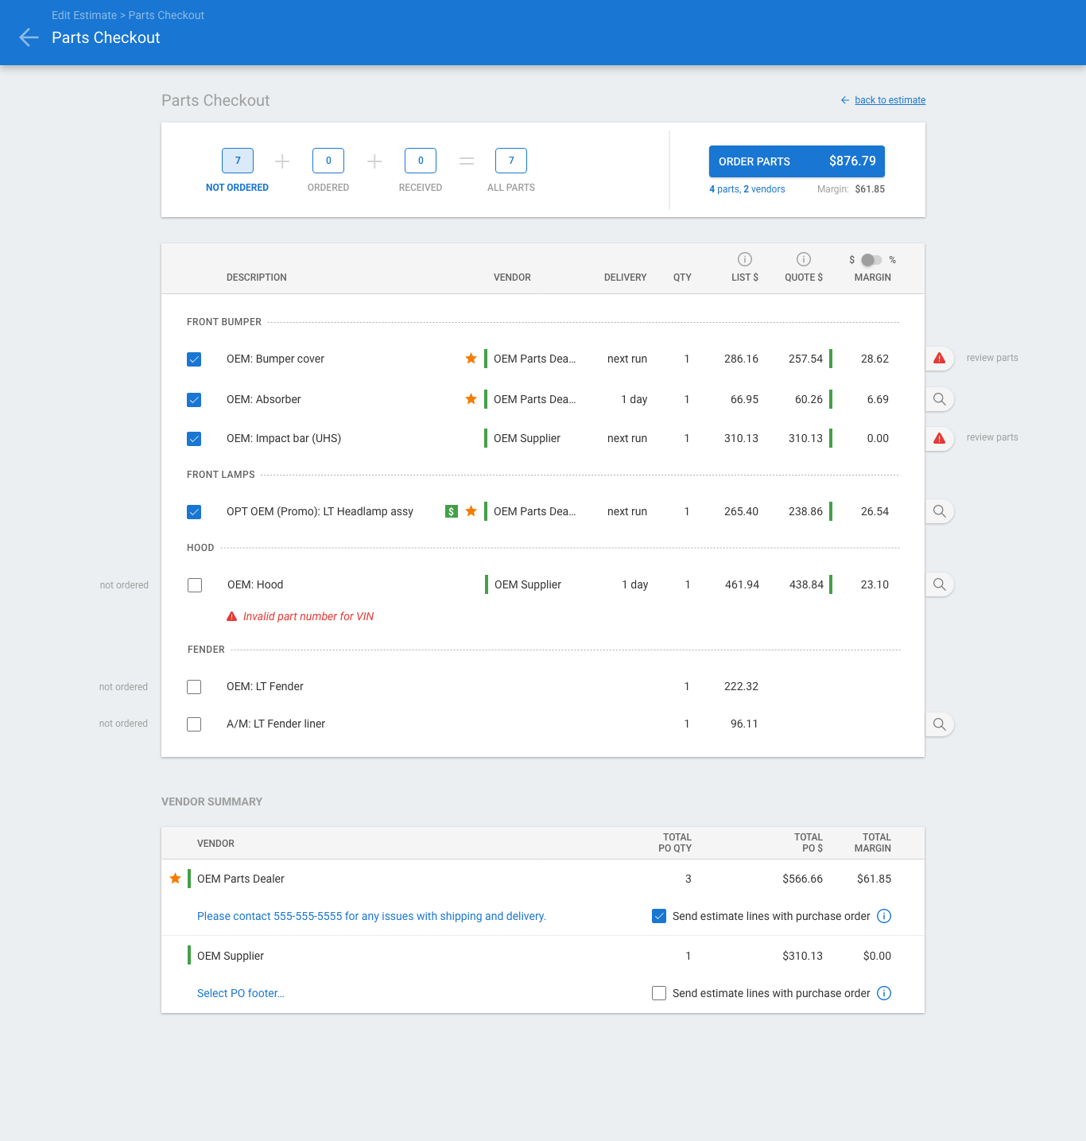Click the Order Parts button
Screen dimensions: 1086x1141
(x=797, y=161)
